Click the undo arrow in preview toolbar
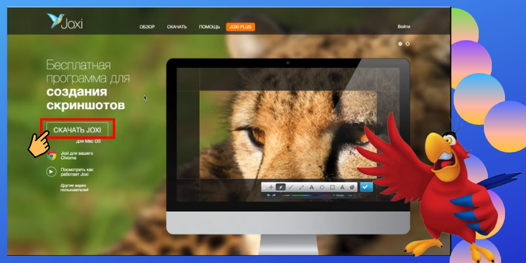 [x=269, y=195]
